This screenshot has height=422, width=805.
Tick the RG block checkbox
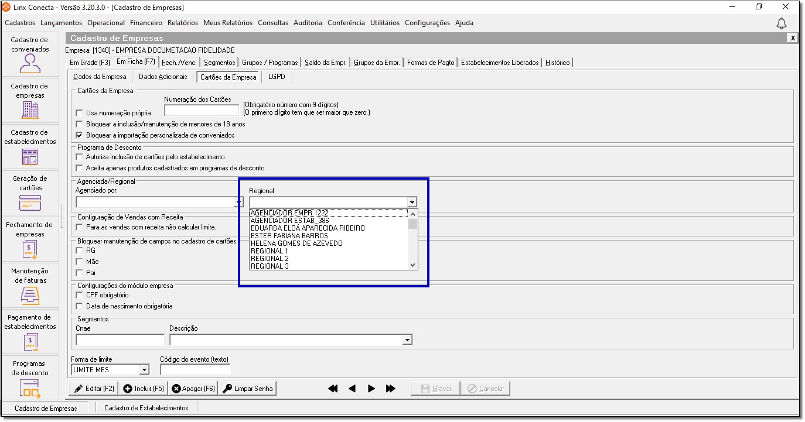[x=80, y=251]
